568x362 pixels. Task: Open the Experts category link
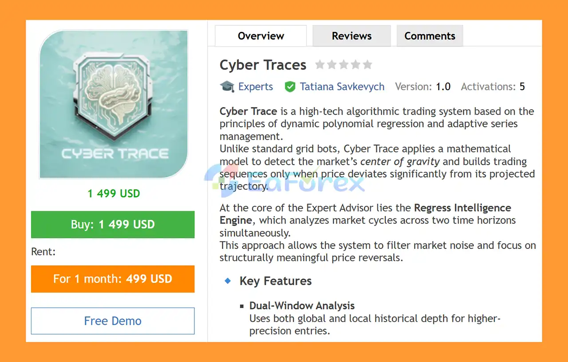coord(256,87)
